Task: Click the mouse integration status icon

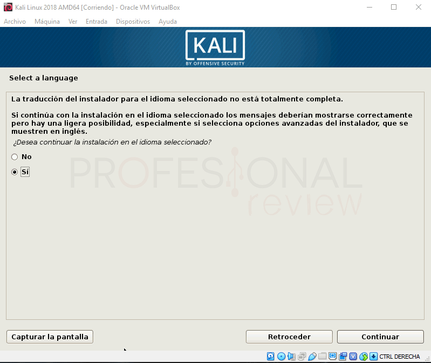Action: point(364,357)
